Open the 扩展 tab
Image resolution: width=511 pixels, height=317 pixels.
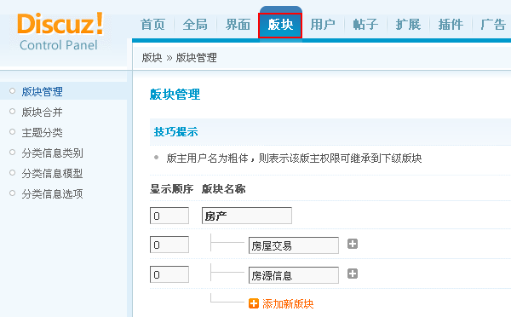pos(408,25)
